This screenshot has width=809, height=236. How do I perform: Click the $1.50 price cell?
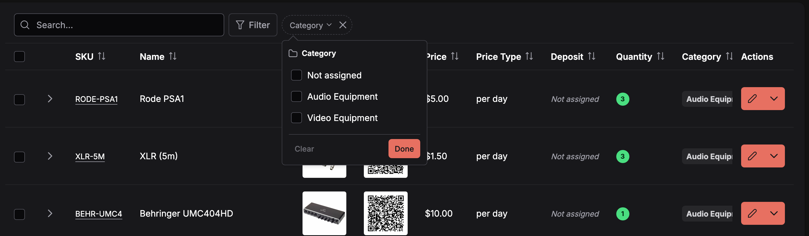click(437, 157)
